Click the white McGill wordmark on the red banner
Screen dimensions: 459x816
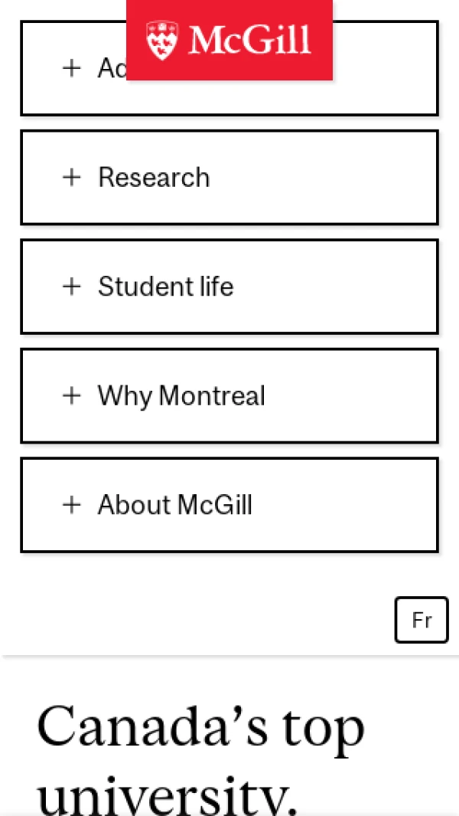(249, 40)
